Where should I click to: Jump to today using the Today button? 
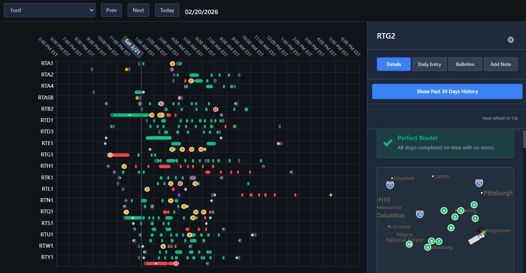coord(167,10)
